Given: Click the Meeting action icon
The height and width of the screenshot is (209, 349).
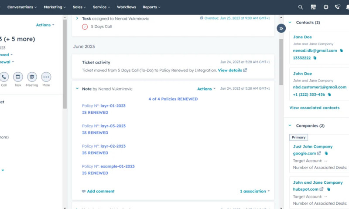Looking at the screenshot, I should [x=32, y=77].
